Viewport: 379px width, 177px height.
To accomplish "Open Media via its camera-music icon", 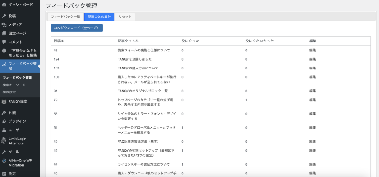I will (4, 25).
